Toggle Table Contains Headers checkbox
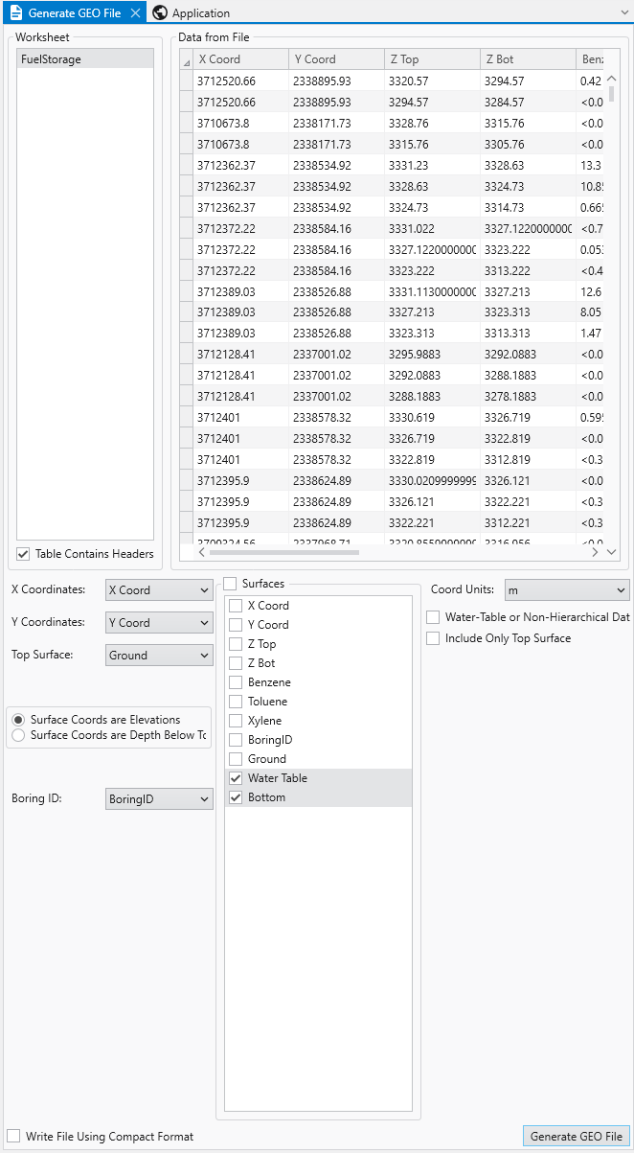Viewport: 634px width, 1153px height. 23,554
